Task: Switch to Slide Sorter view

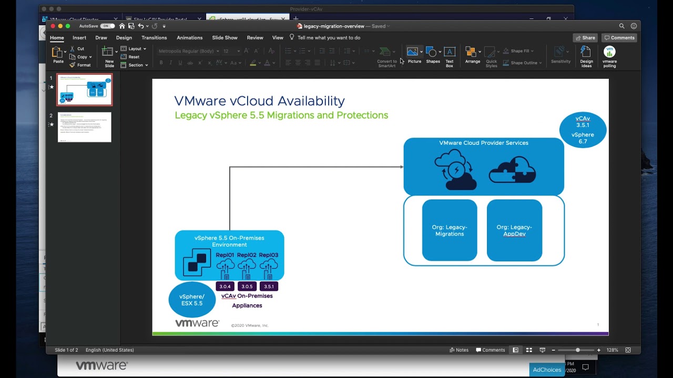Action: 529,350
